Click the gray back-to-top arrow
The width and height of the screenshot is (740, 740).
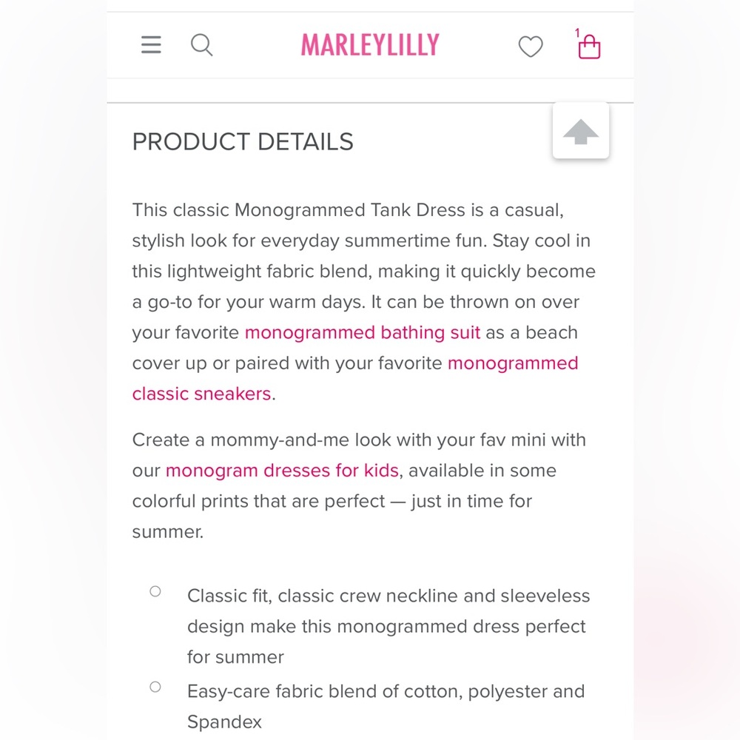[x=580, y=131]
